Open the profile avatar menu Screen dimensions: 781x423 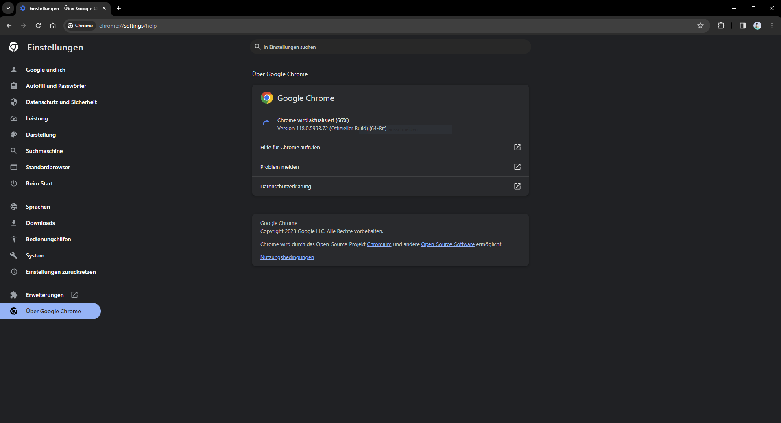757,26
